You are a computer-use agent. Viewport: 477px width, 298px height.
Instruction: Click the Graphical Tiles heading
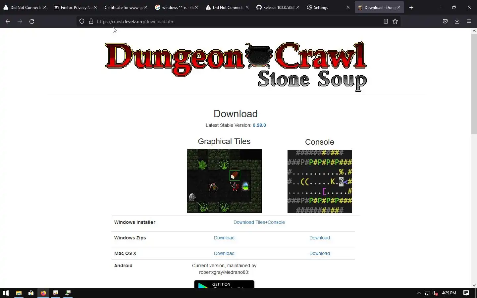[x=224, y=141]
